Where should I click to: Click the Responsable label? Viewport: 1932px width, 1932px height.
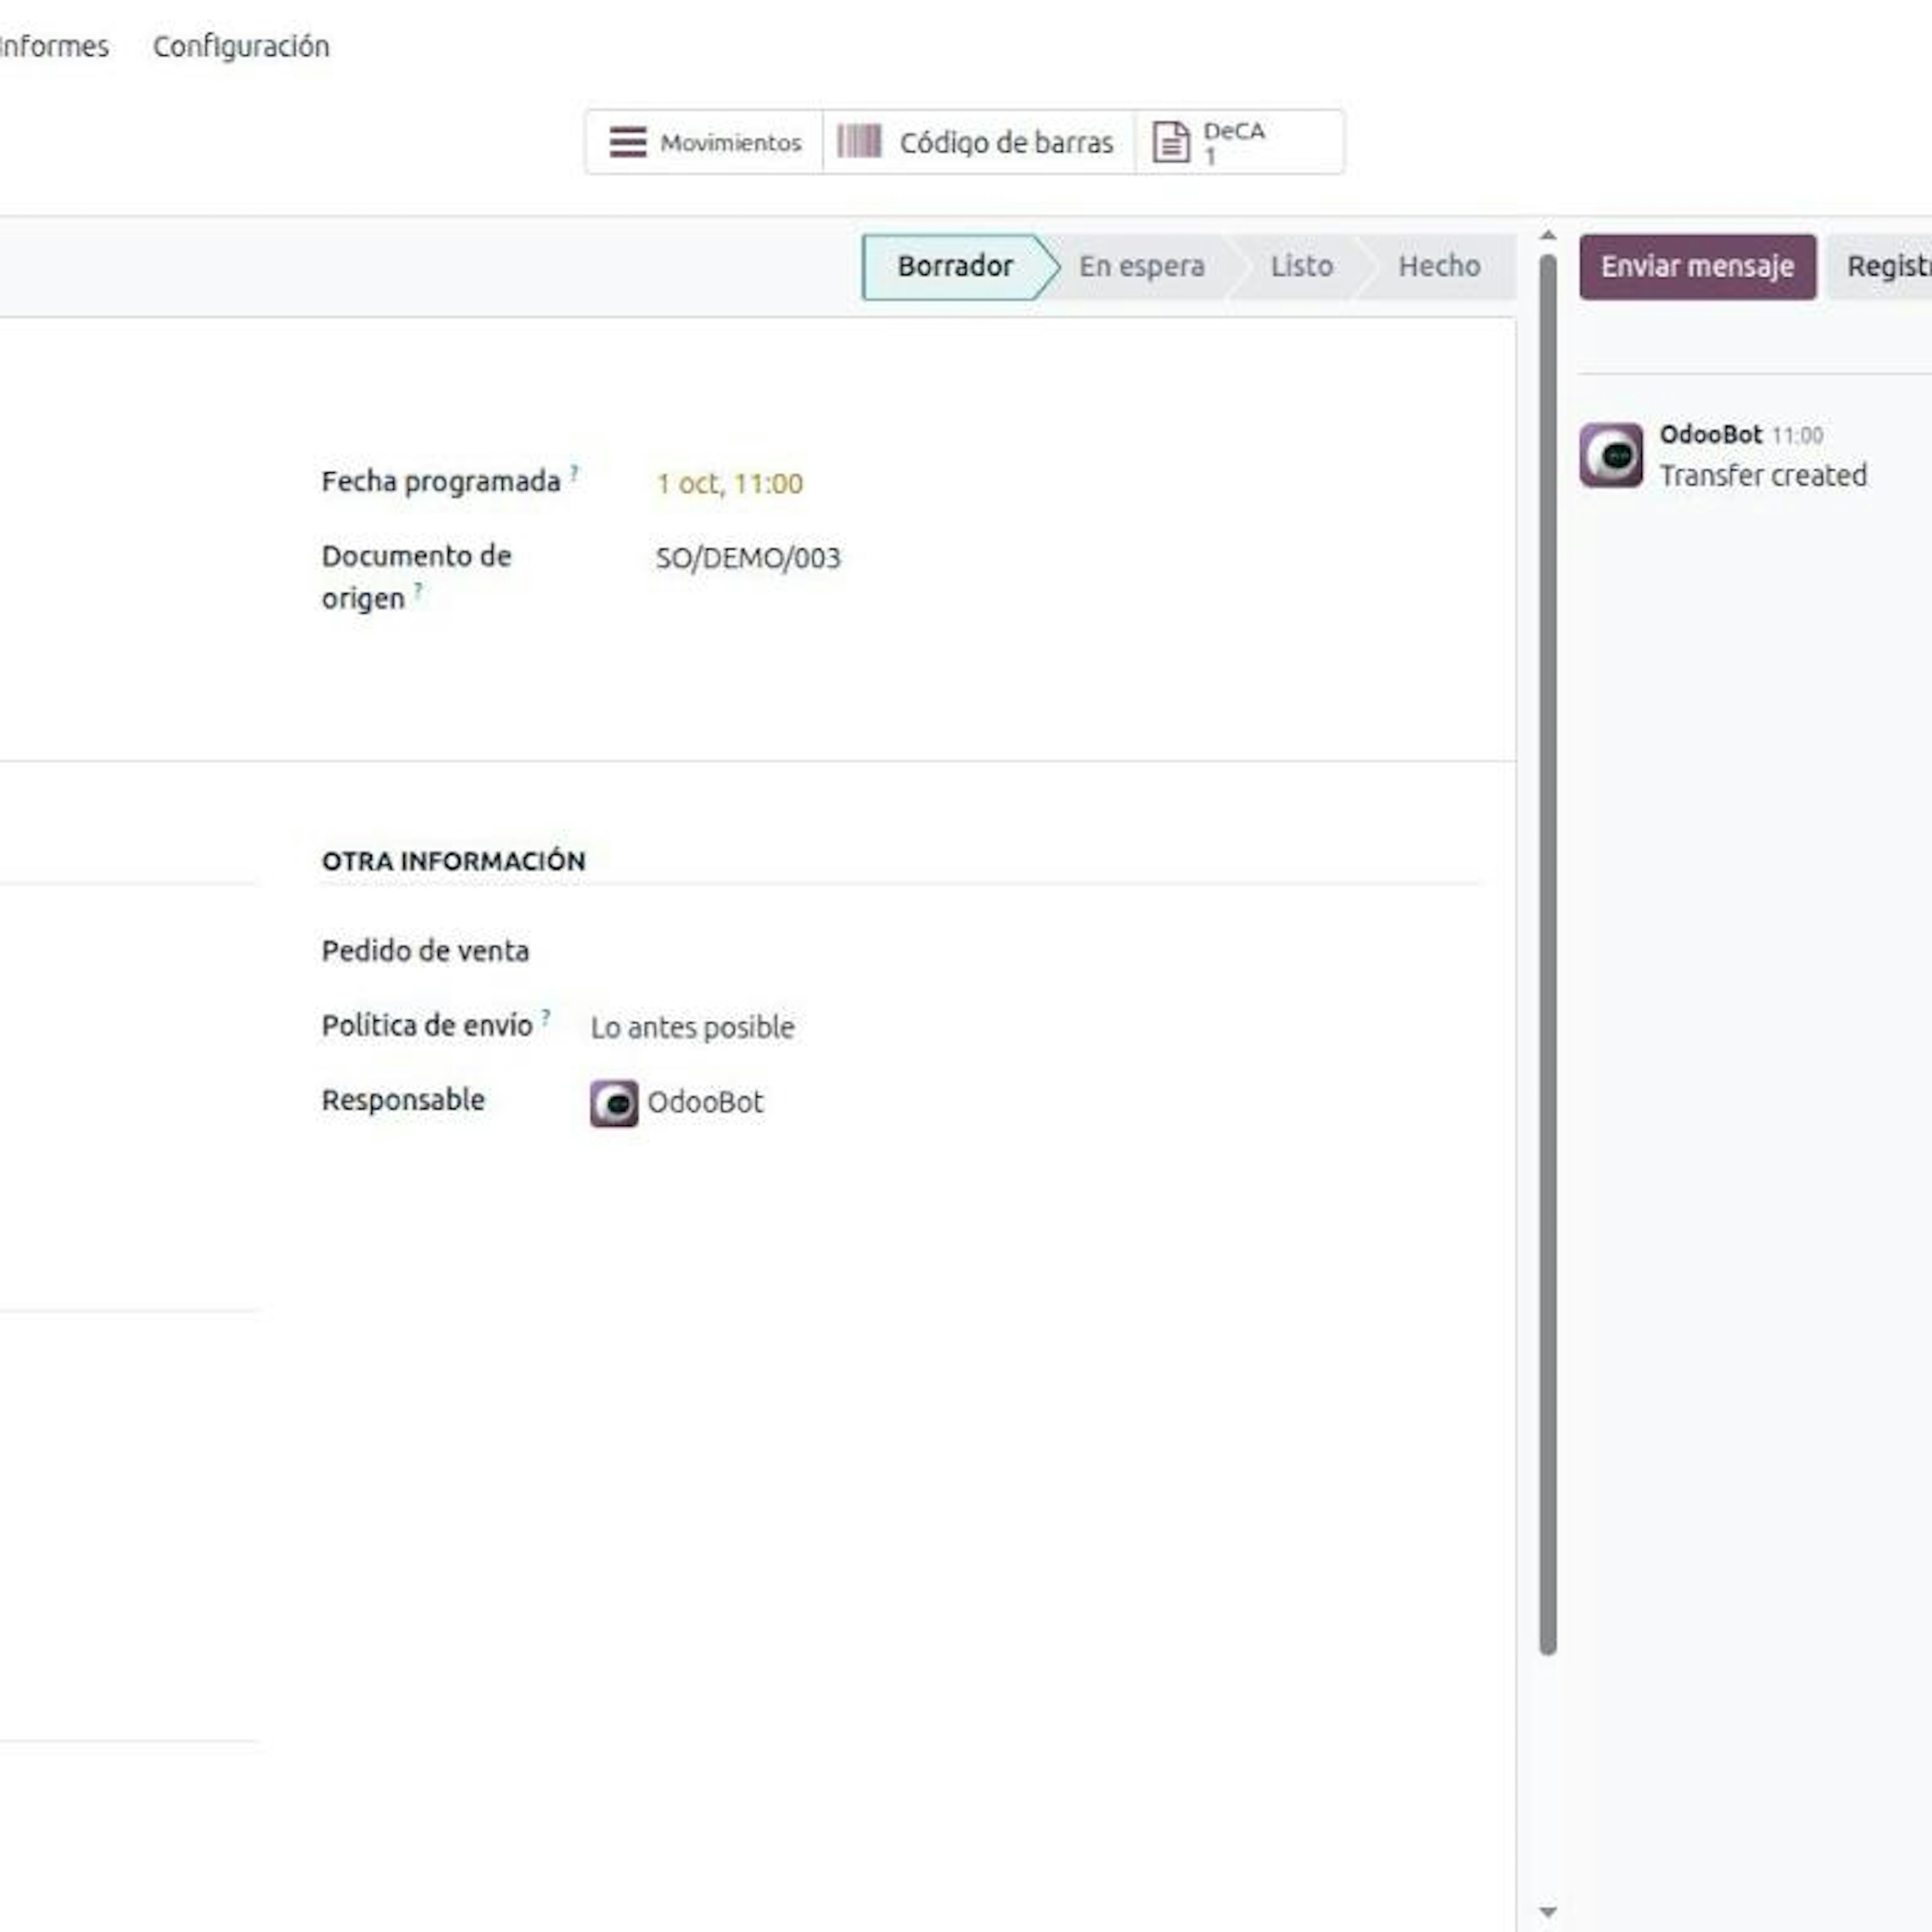coord(403,1100)
